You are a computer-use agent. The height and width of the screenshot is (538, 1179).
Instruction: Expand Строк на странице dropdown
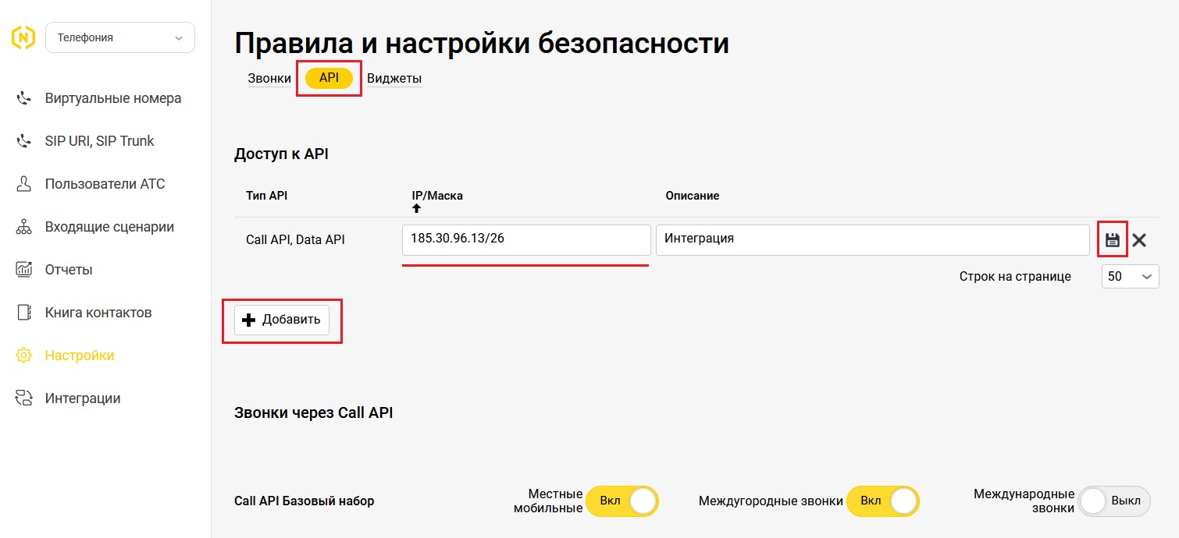(1131, 277)
